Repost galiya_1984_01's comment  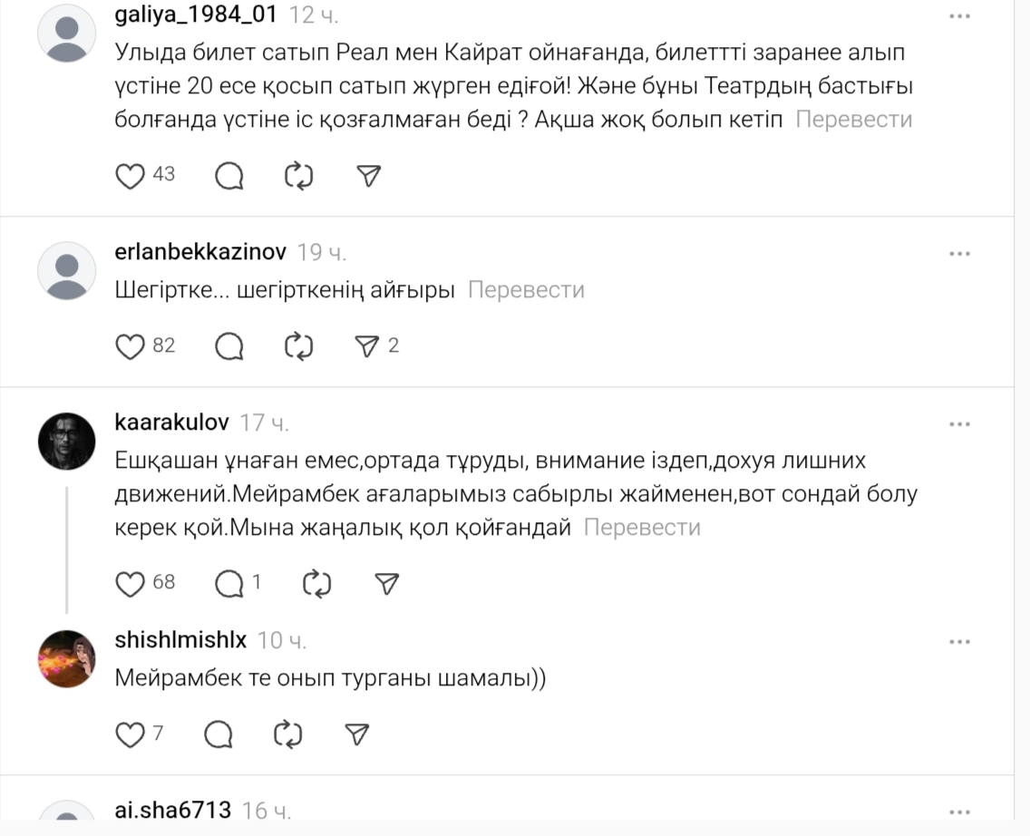(298, 175)
